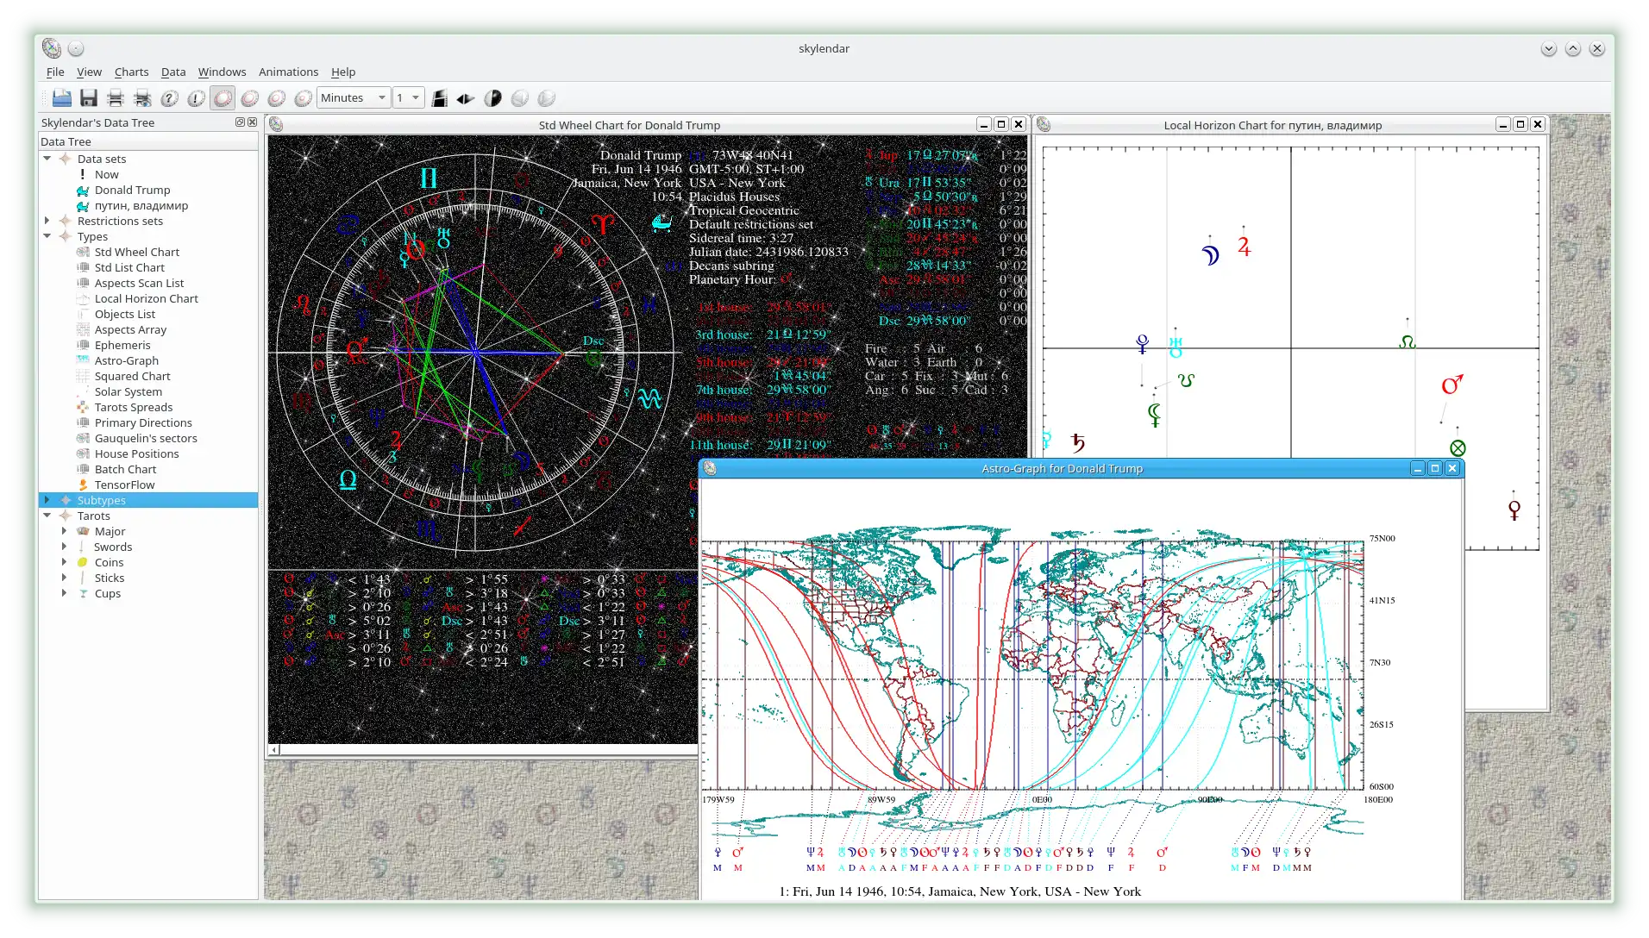1649x938 pixels.
Task: Click the print preview icon with eye
Action: coord(142,98)
